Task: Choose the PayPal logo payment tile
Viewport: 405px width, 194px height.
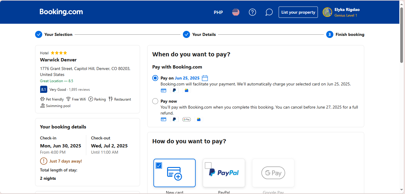Action: click(x=224, y=173)
